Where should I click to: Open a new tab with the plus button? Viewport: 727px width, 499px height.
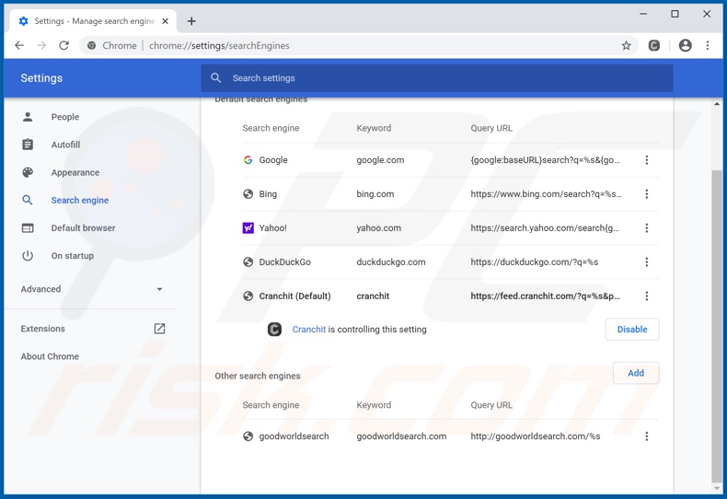pos(191,21)
